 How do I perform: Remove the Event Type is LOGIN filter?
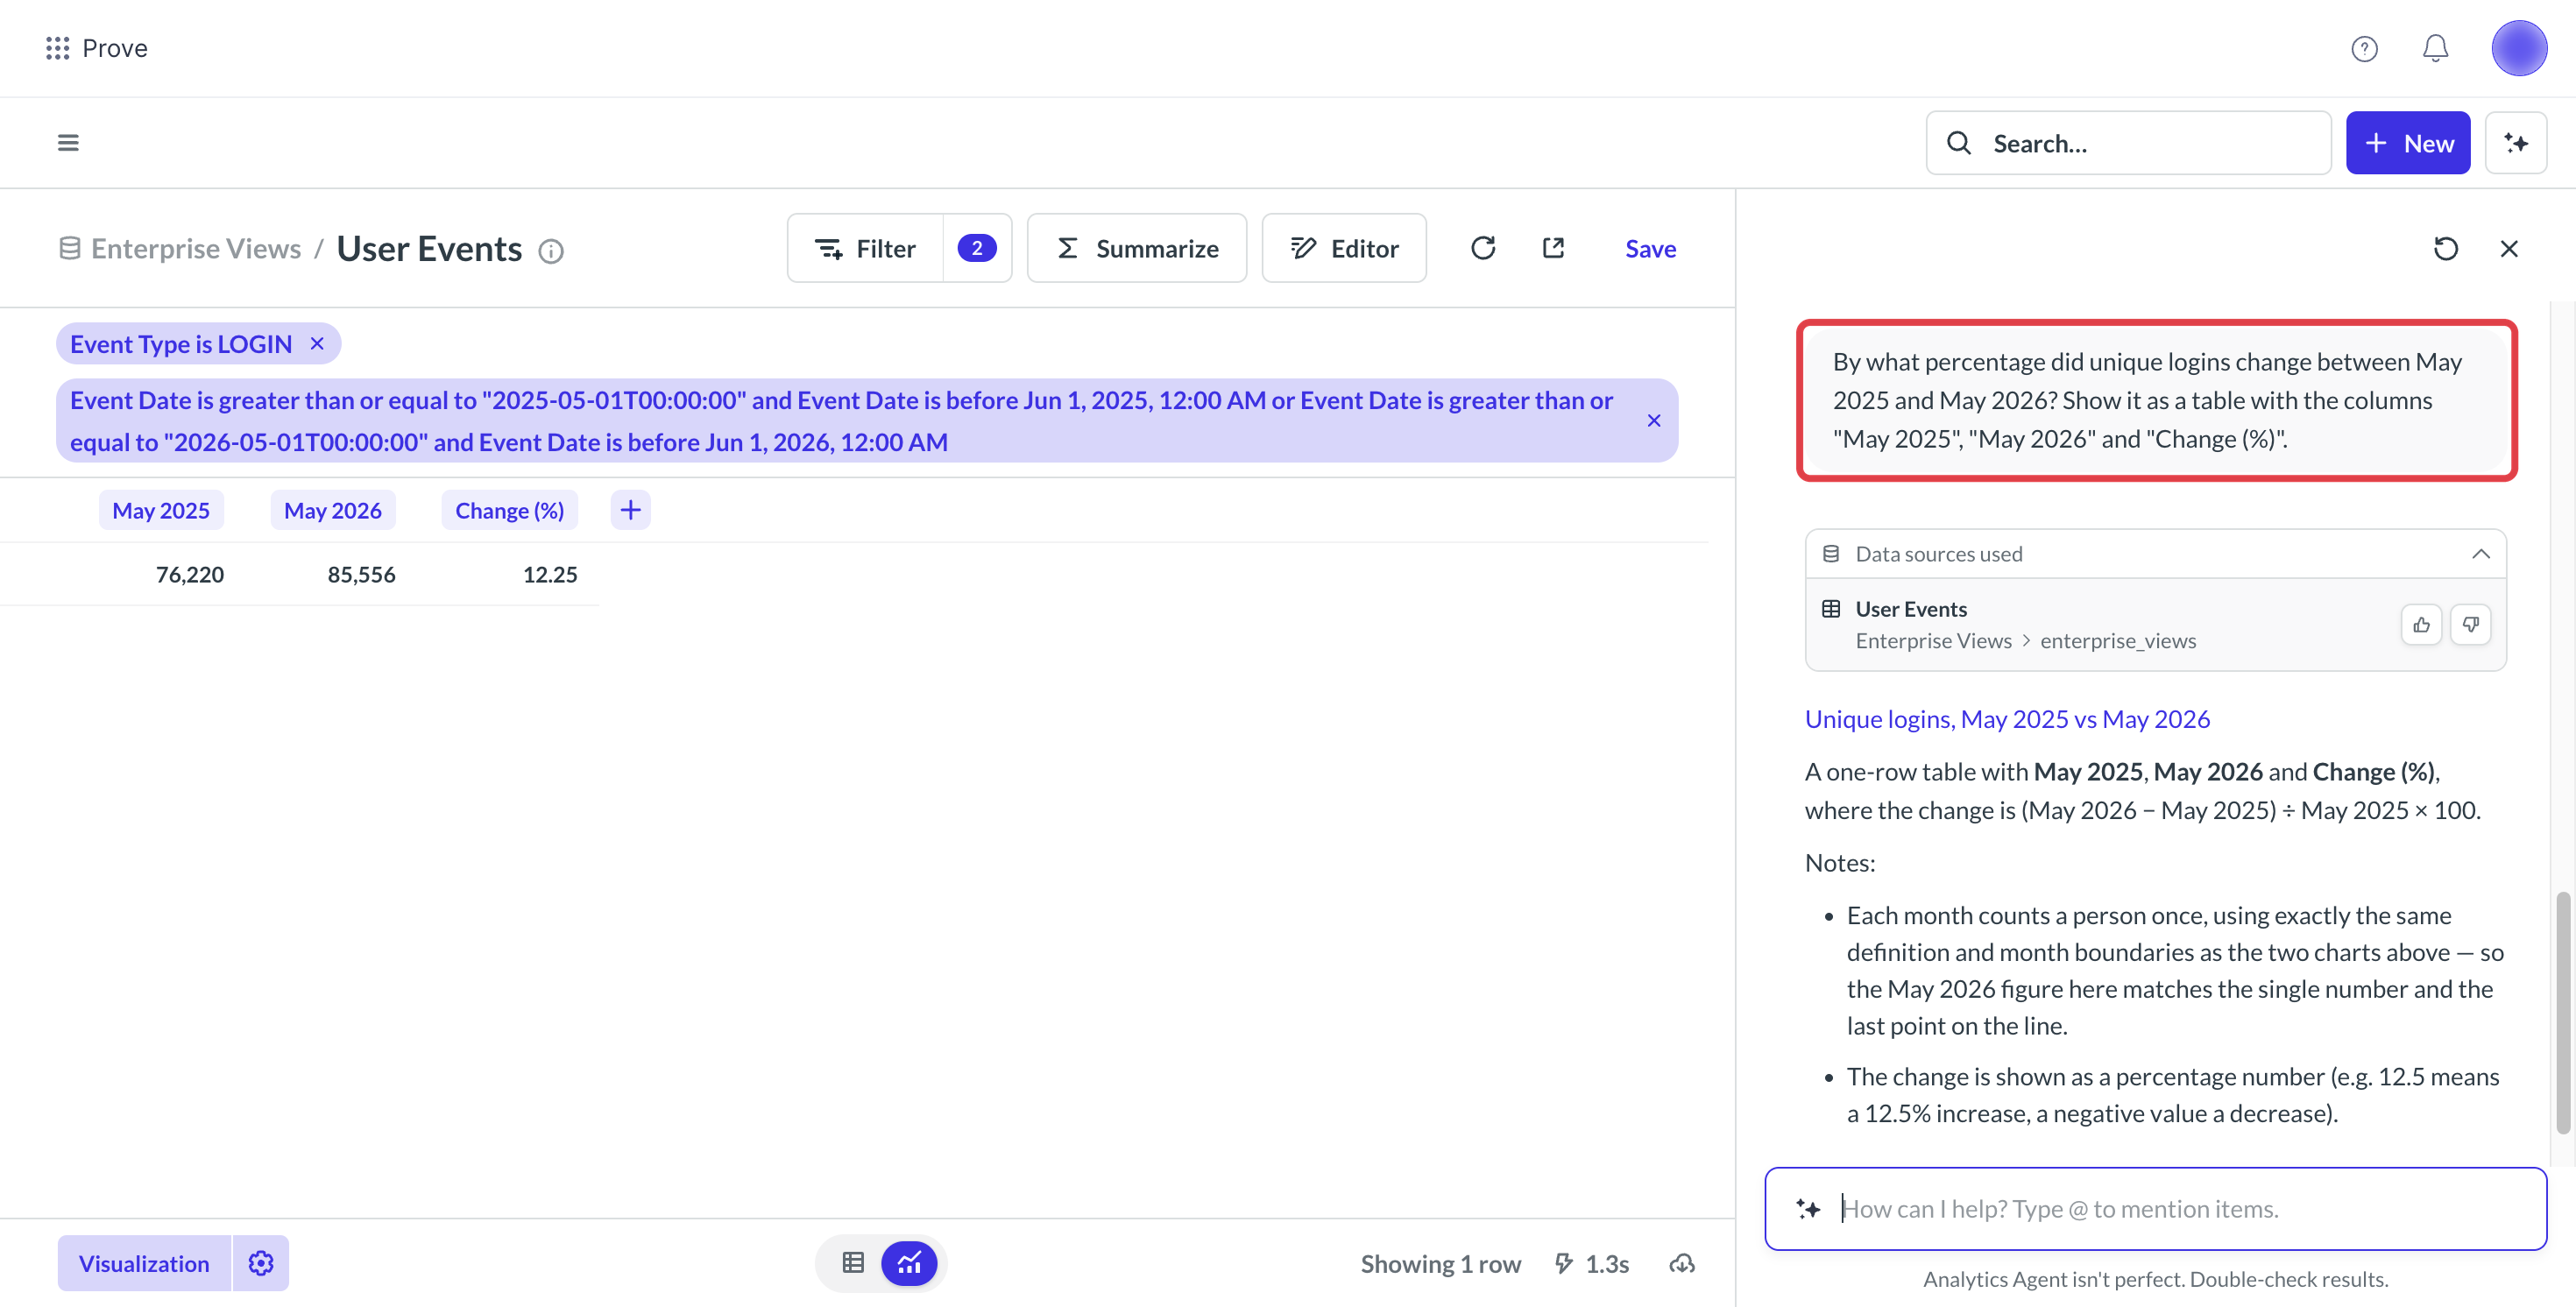tap(317, 343)
